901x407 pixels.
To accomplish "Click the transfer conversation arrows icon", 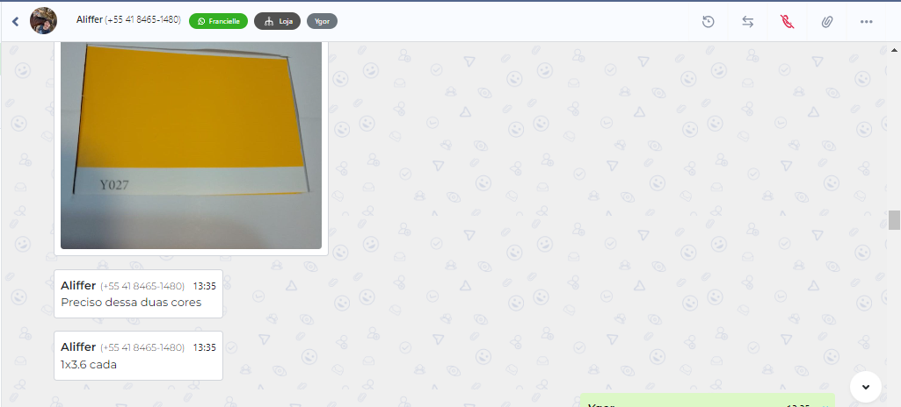I will click(747, 22).
